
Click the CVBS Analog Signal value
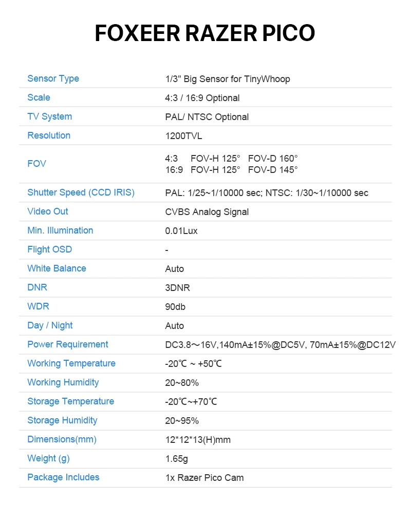click(x=207, y=212)
